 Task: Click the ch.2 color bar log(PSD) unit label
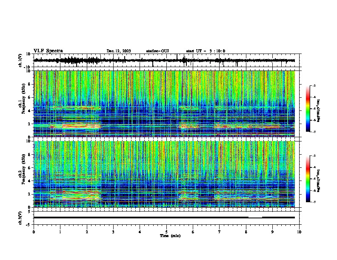tap(319, 181)
